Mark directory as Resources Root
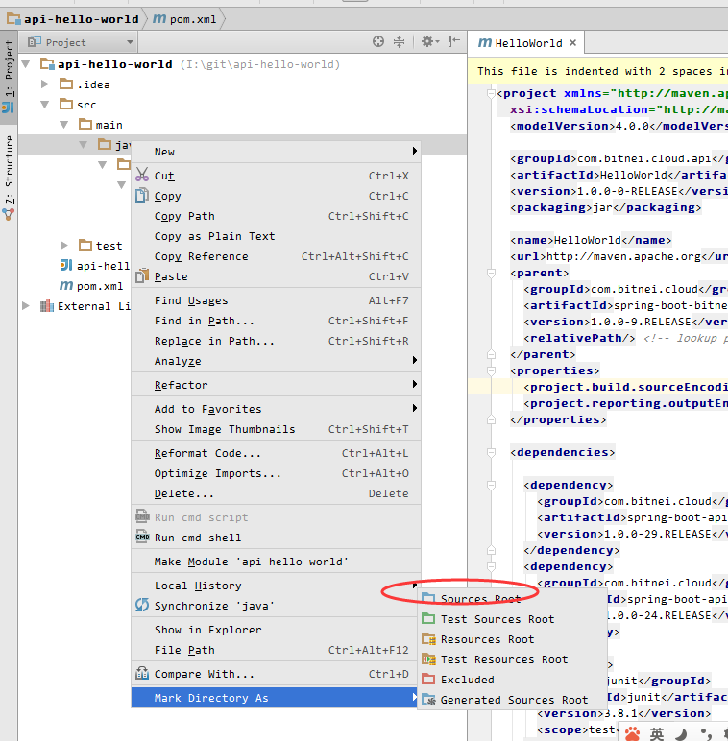 coord(513,639)
